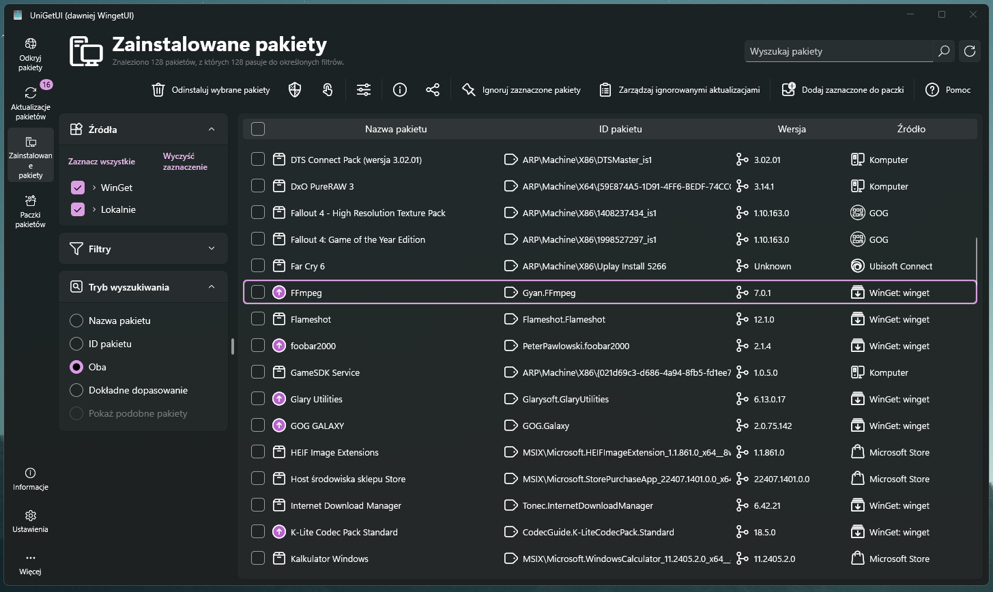Click the shield run-as-administrator icon
The height and width of the screenshot is (592, 993).
[x=295, y=90]
